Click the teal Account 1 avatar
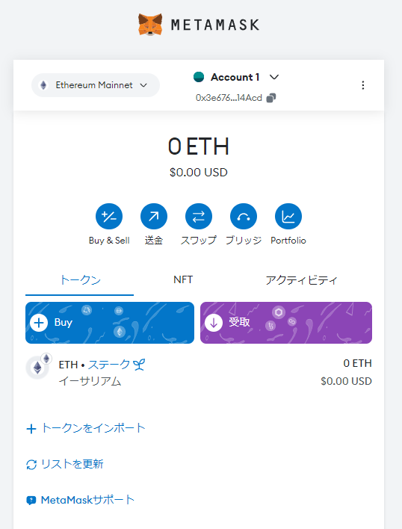402x529 pixels. (199, 77)
